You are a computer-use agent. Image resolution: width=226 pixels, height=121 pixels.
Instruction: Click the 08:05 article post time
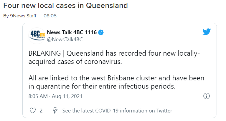[50, 16]
